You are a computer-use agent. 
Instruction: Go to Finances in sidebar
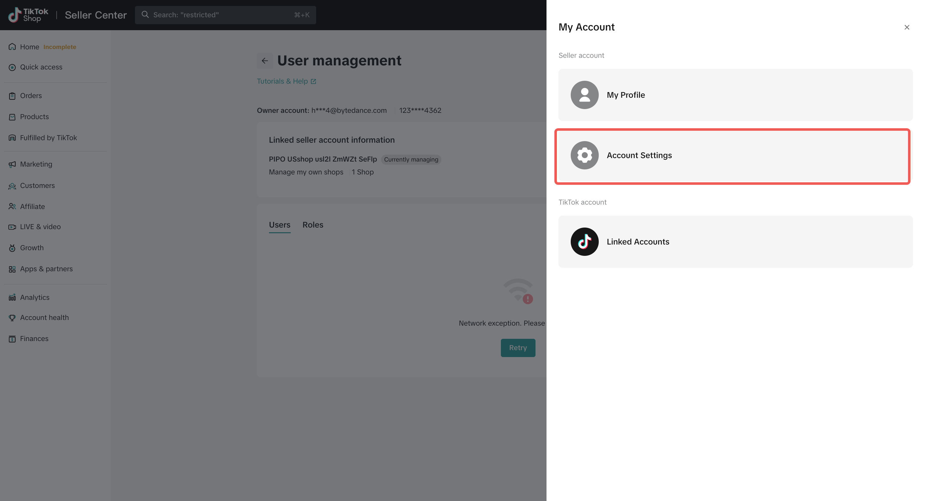click(x=34, y=339)
